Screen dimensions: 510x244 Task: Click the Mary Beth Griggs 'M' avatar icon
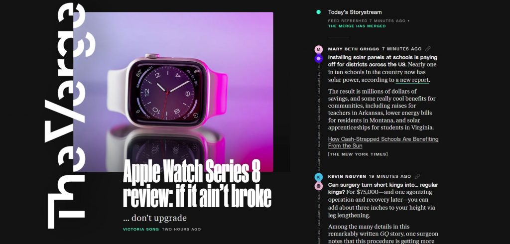click(318, 49)
